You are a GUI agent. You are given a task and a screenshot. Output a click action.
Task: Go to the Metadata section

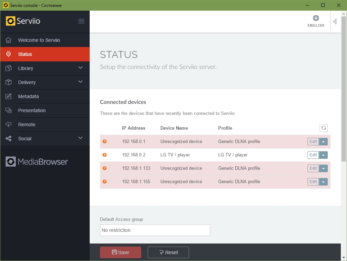pyautogui.click(x=28, y=96)
